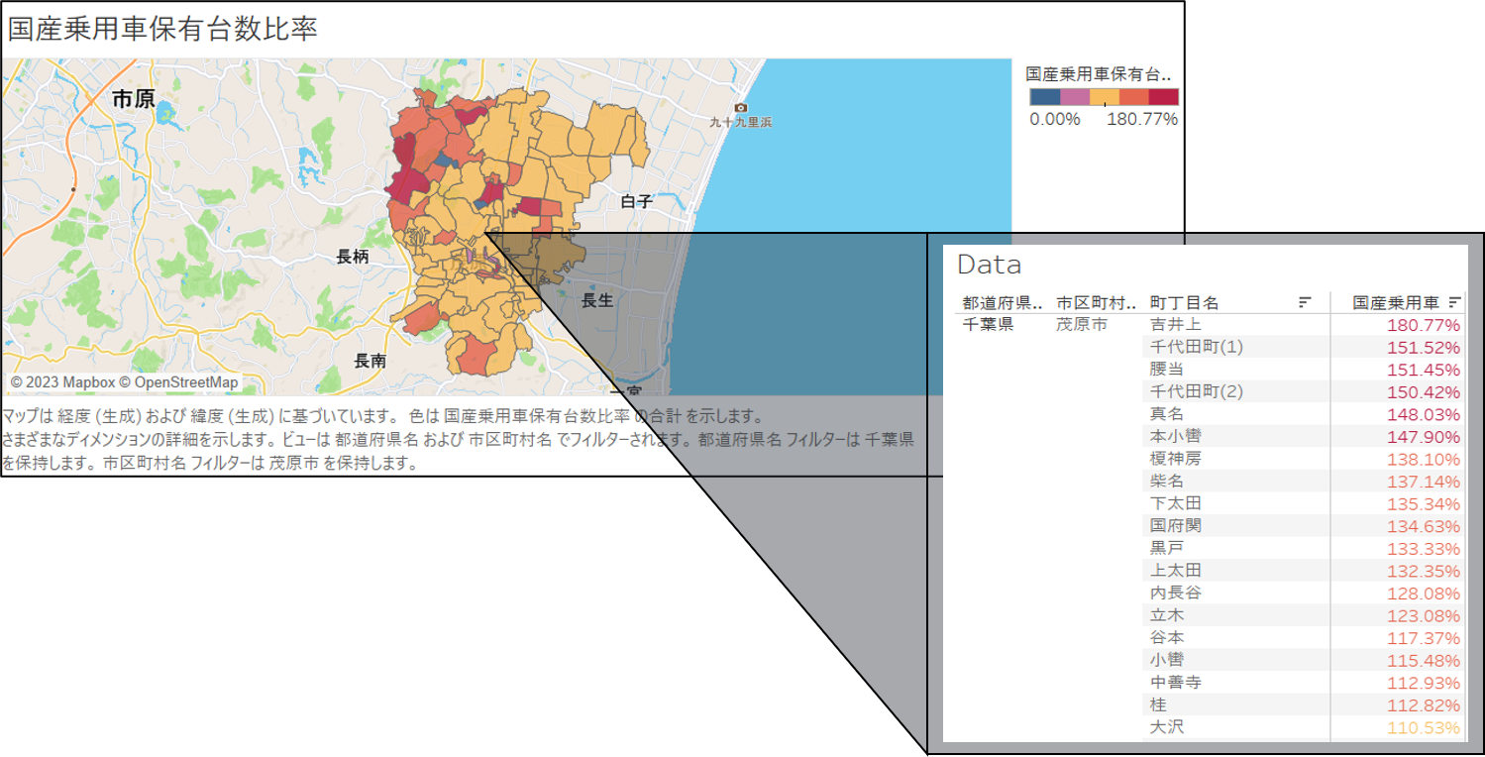Click the legend title 国産乗用車保有台..
Image resolution: width=1485 pixels, height=757 pixels.
click(1099, 73)
